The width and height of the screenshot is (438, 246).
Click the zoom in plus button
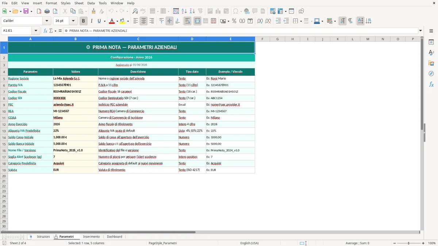(x=423, y=243)
